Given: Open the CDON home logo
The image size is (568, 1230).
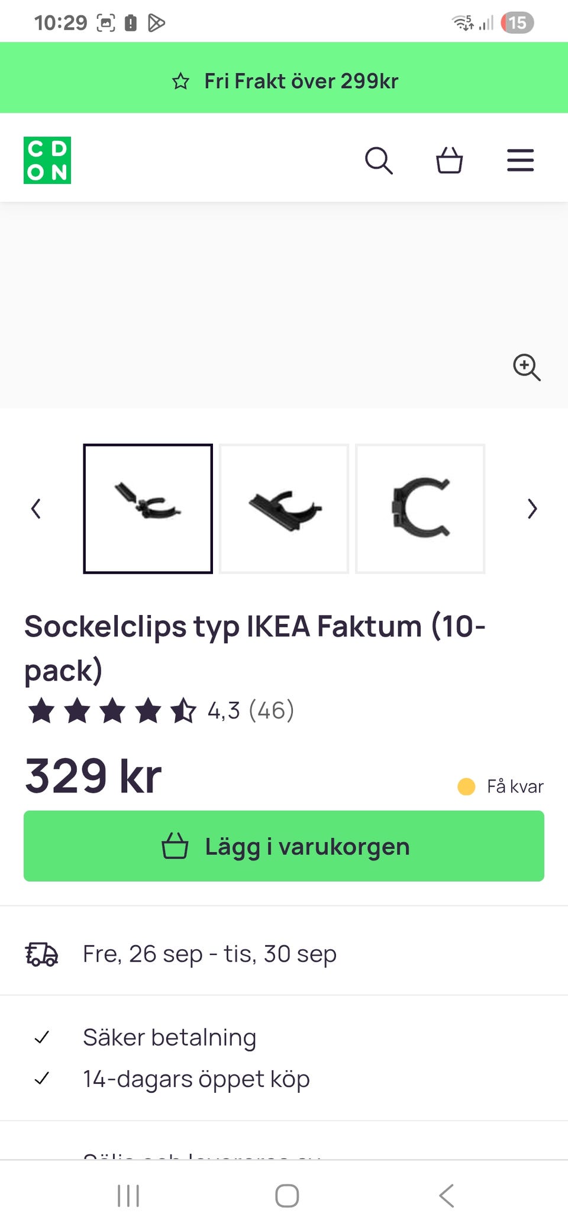Looking at the screenshot, I should (x=47, y=160).
